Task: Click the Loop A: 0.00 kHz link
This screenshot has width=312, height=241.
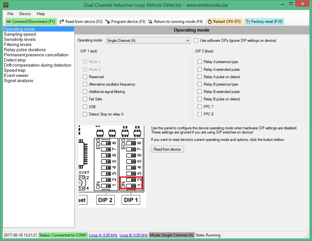Action: point(103,235)
